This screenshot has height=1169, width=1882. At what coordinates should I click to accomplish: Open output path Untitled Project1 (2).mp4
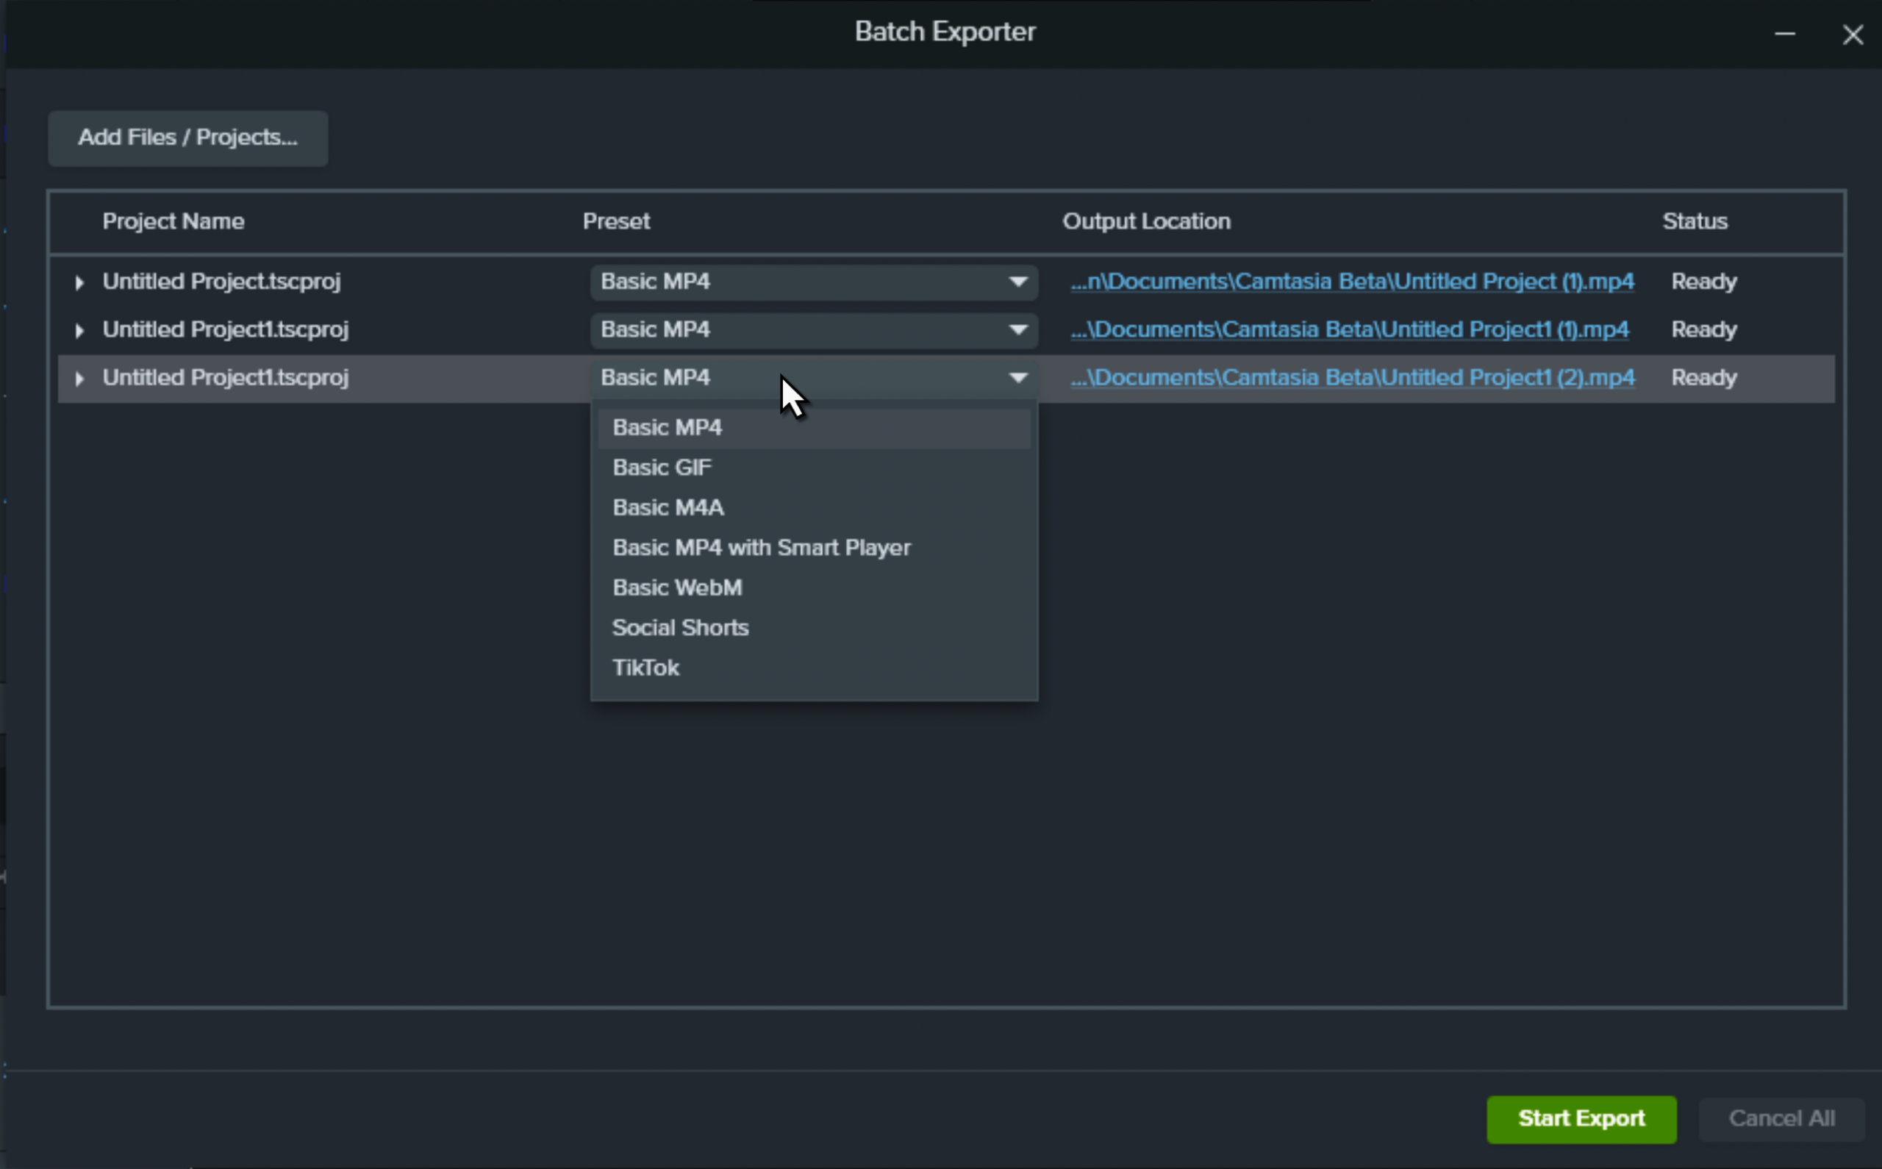point(1353,378)
